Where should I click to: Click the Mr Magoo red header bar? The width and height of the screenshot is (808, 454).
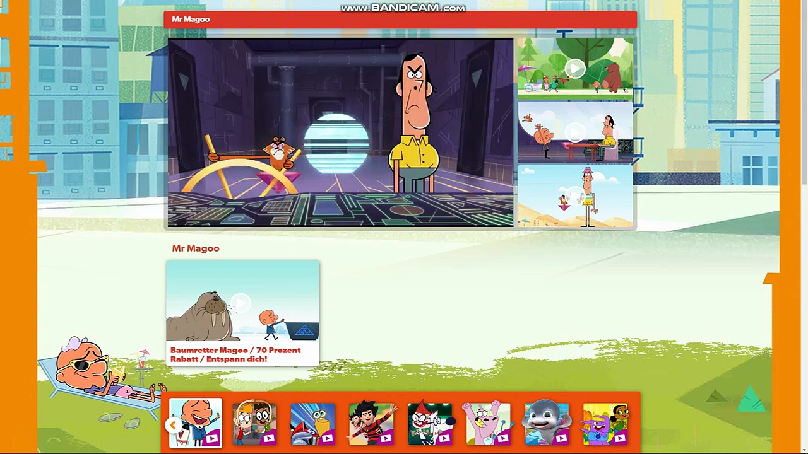click(x=400, y=20)
